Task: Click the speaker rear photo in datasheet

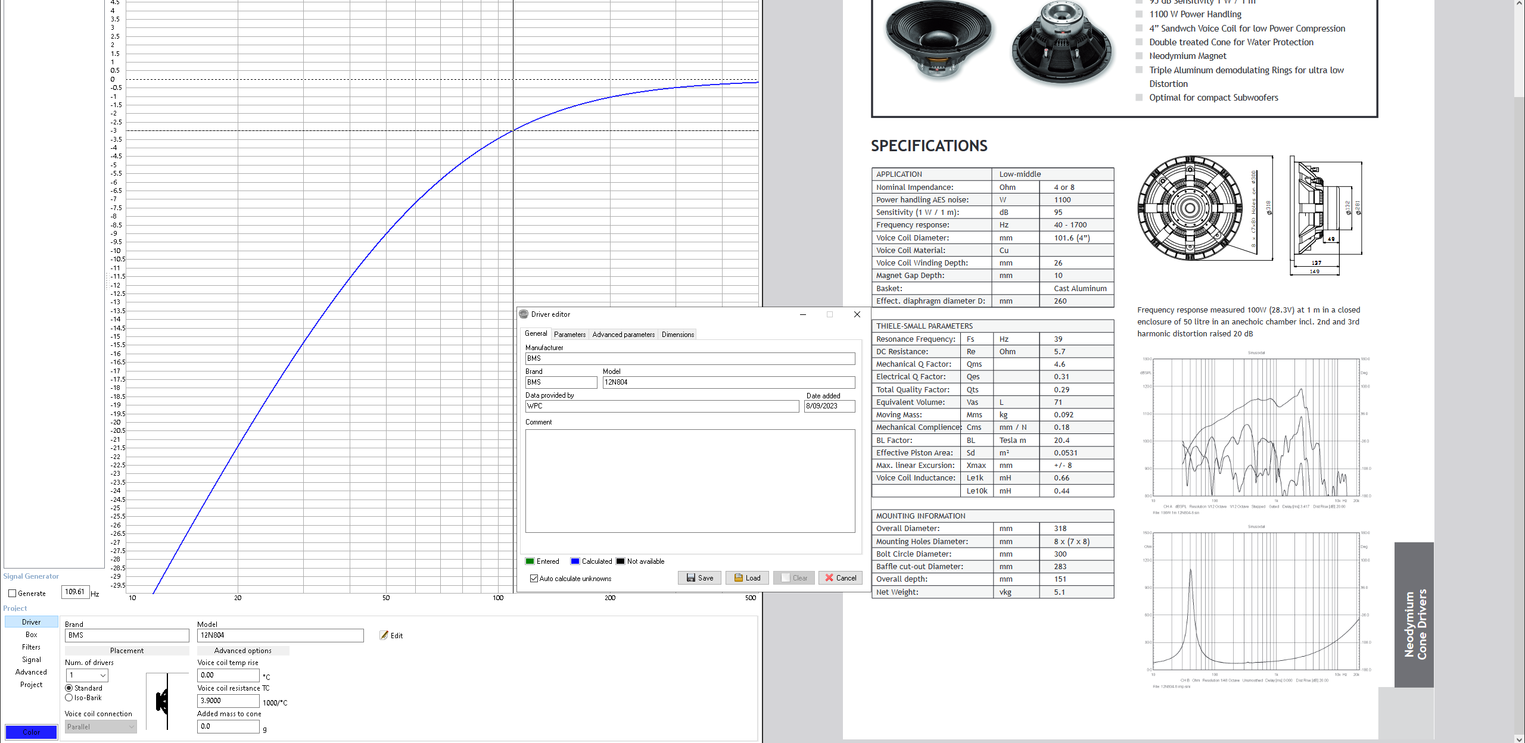Action: [1062, 43]
